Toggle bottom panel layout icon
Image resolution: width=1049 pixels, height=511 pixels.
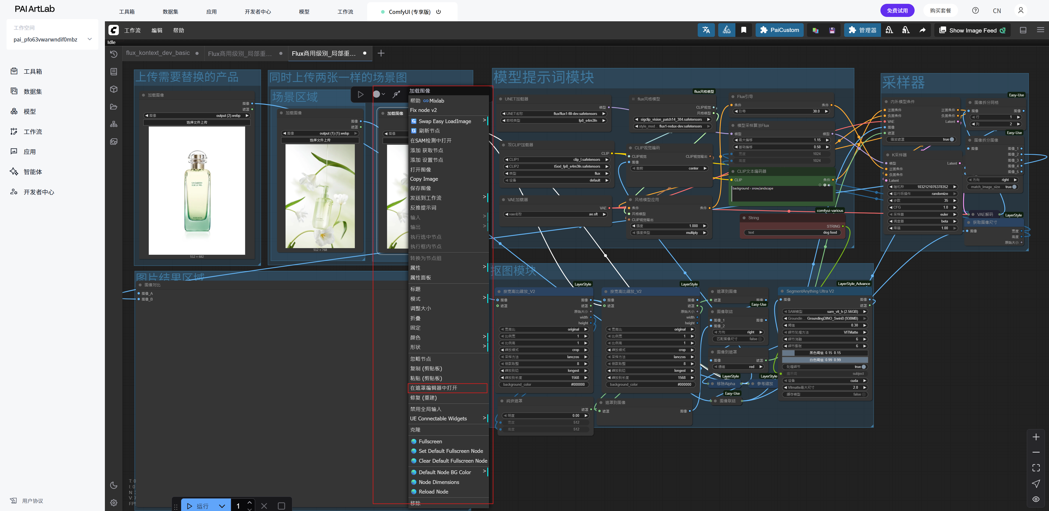[1023, 30]
